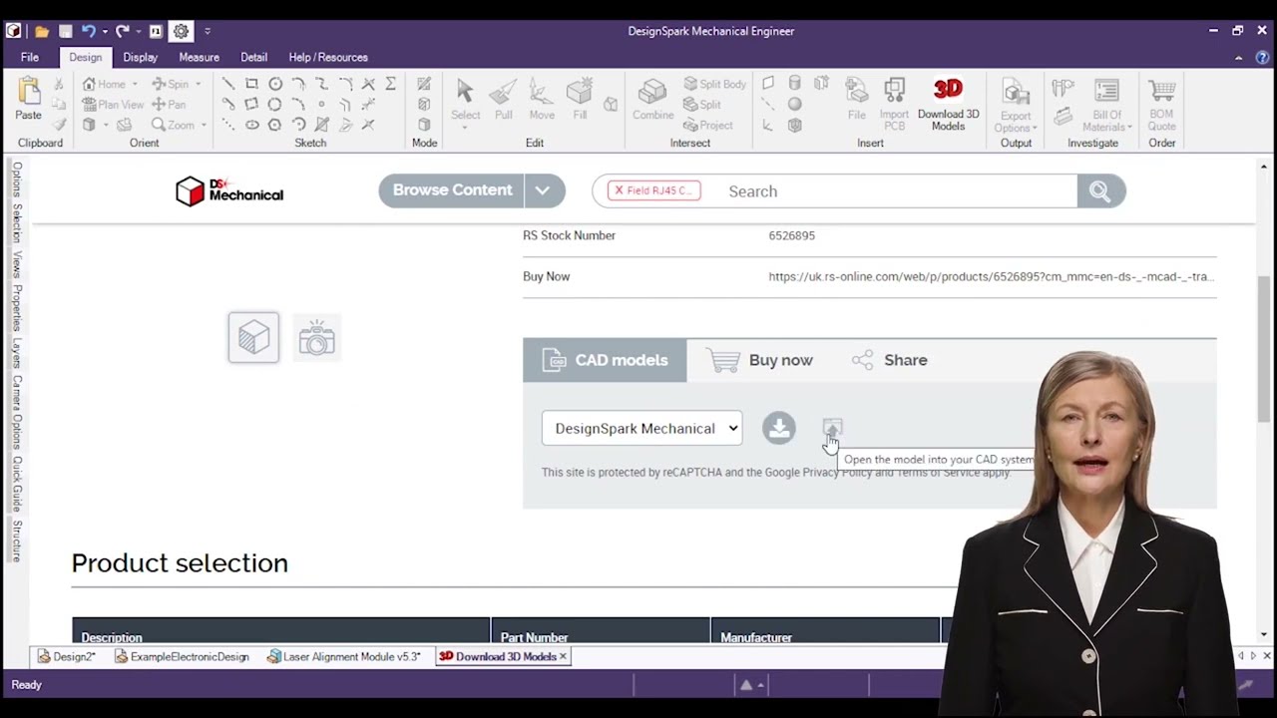The width and height of the screenshot is (1277, 718).
Task: Click the Cut scissors icon
Action: point(59,84)
